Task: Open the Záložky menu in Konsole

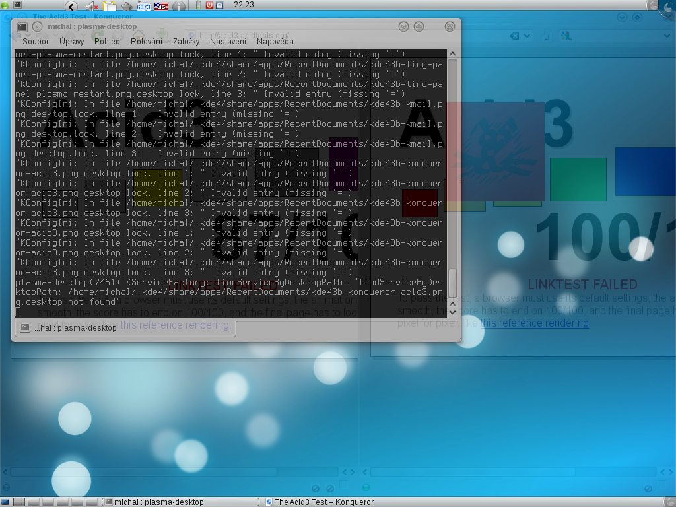Action: pyautogui.click(x=186, y=42)
